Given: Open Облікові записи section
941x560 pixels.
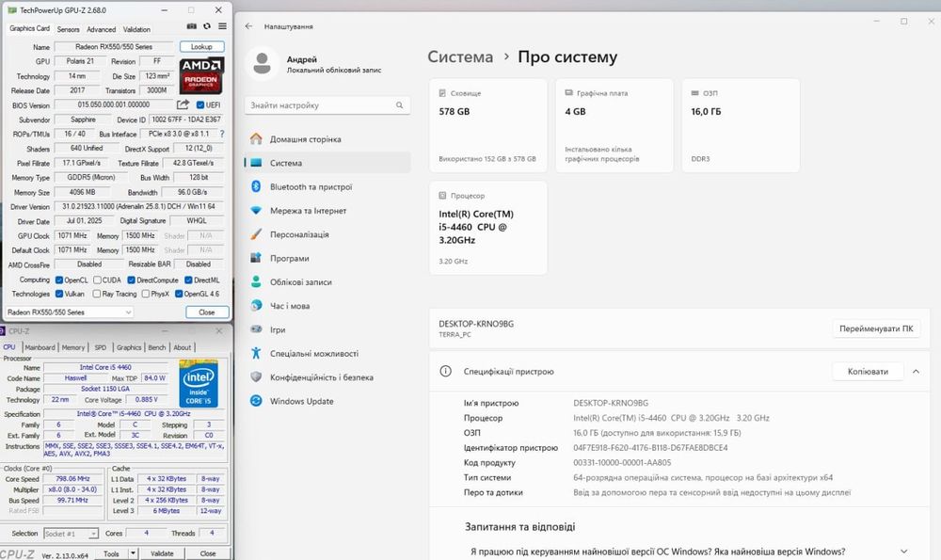Looking at the screenshot, I should click(327, 282).
